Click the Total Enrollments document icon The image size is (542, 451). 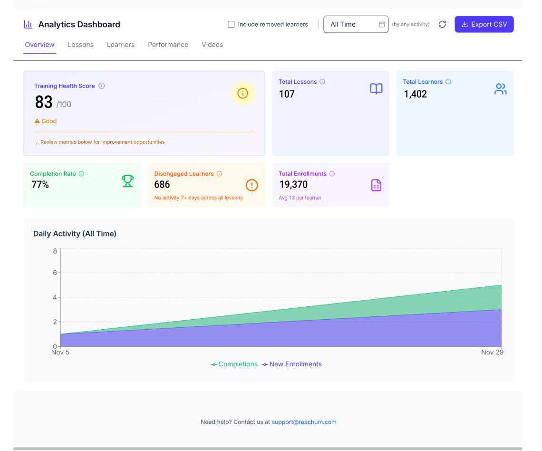pos(376,185)
